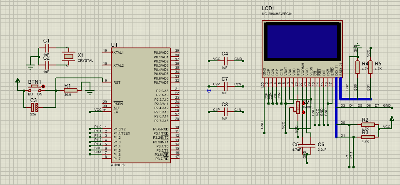Click the lower red adjust dot on RV1
The image size is (400, 185).
tap(303, 112)
